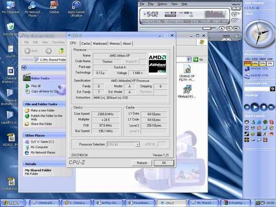
Task: Switch to the Memory tab in CPU-Z
Action: (115, 44)
